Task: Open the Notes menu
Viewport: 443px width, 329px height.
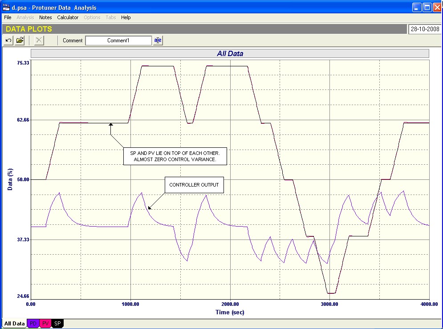Action: (x=45, y=17)
